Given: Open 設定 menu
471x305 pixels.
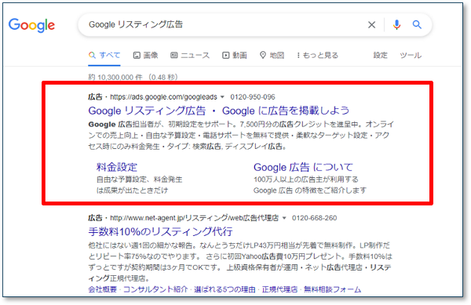Looking at the screenshot, I should tap(380, 55).
